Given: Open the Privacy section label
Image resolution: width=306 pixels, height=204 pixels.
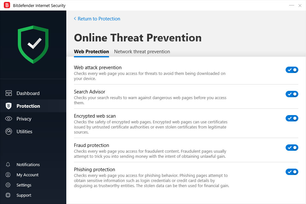Looking at the screenshot, I should [24, 119].
